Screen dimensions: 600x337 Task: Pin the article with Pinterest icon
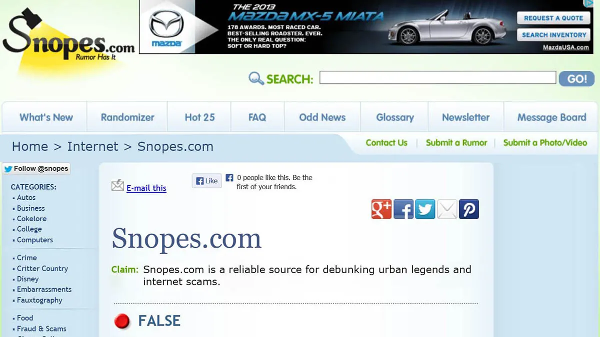pyautogui.click(x=469, y=209)
